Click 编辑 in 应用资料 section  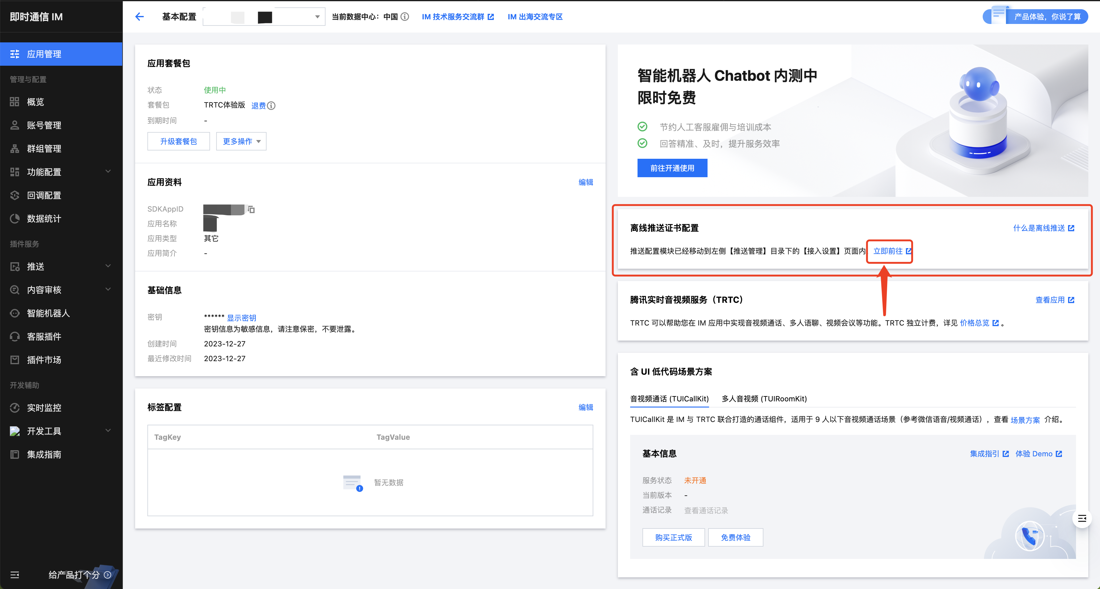585,182
